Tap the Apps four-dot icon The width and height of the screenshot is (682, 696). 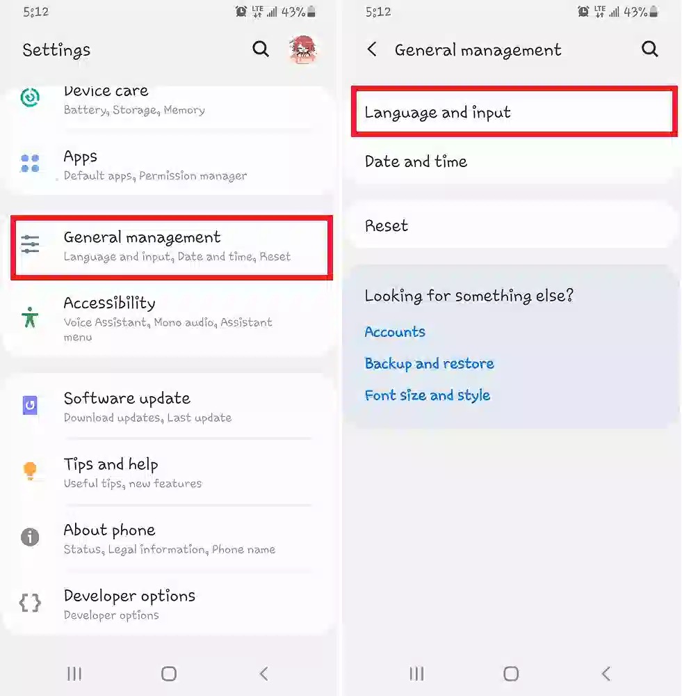click(x=30, y=164)
